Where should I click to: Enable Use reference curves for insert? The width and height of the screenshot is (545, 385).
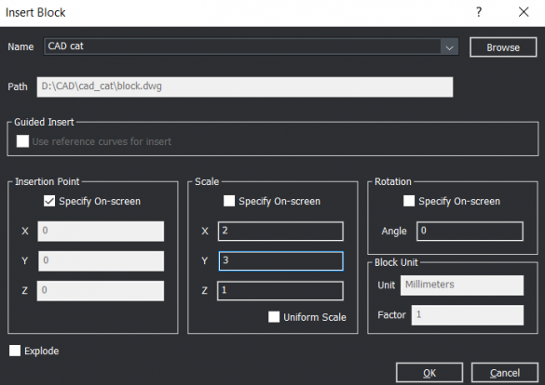(23, 141)
